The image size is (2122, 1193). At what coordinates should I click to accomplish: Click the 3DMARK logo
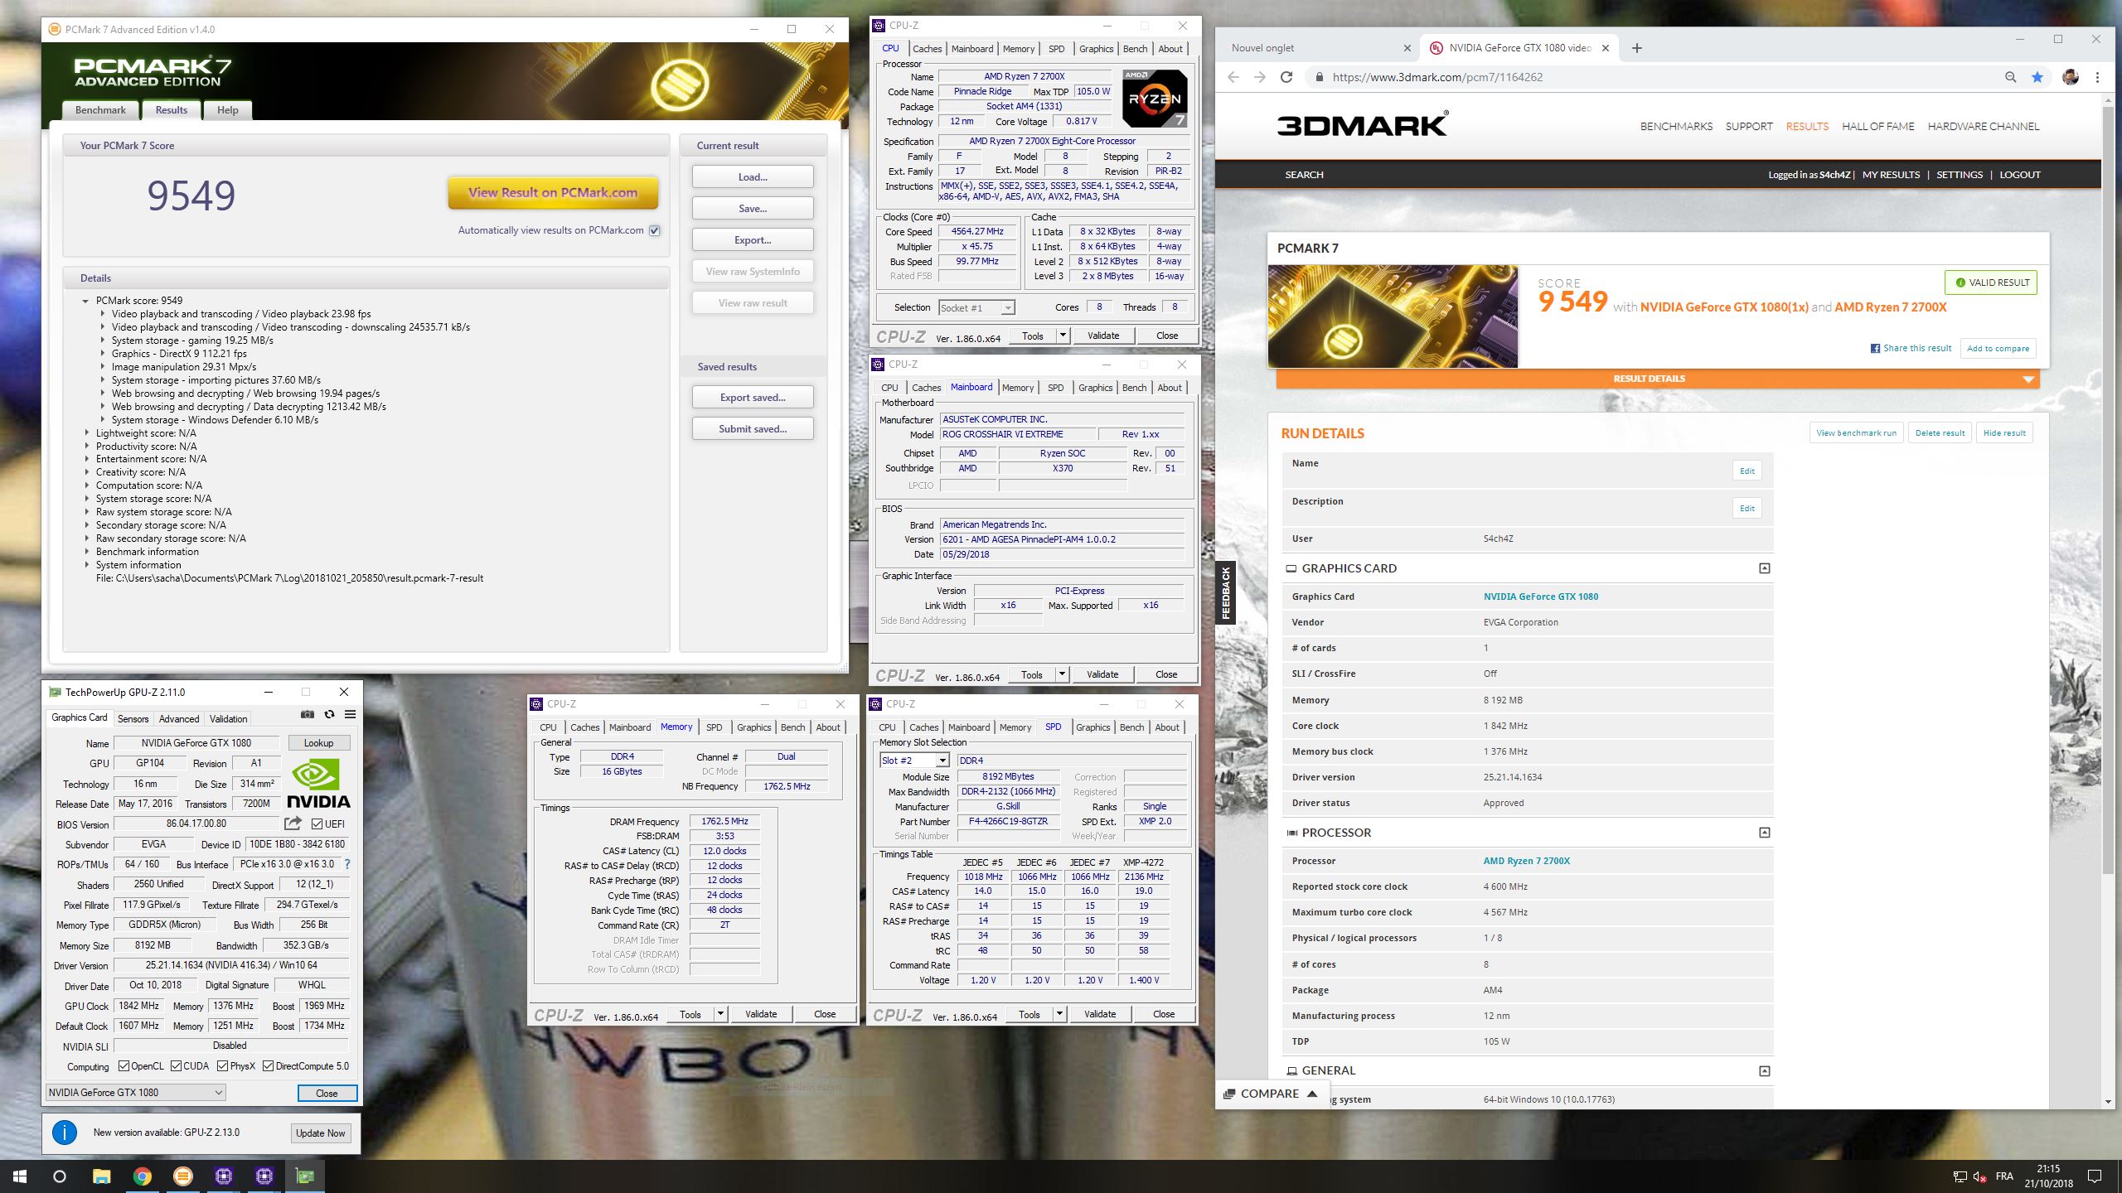click(1363, 124)
